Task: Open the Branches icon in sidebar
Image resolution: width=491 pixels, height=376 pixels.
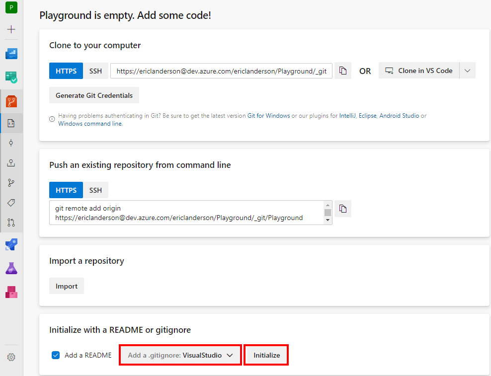Action: tap(11, 183)
